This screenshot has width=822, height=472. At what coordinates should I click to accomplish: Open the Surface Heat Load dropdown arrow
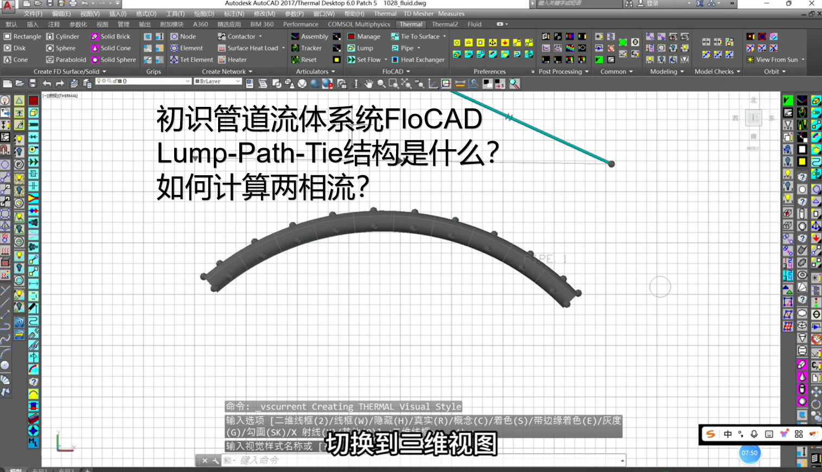click(x=283, y=48)
